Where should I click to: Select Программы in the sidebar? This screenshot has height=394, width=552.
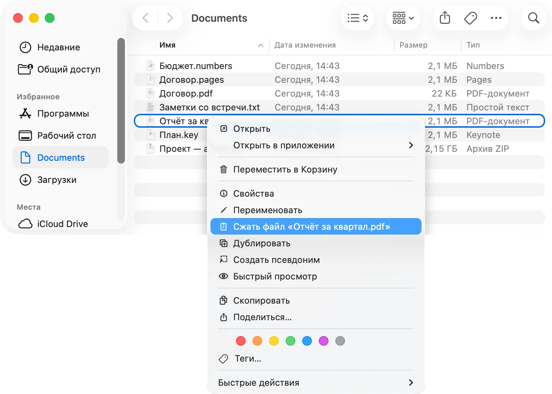coord(60,114)
